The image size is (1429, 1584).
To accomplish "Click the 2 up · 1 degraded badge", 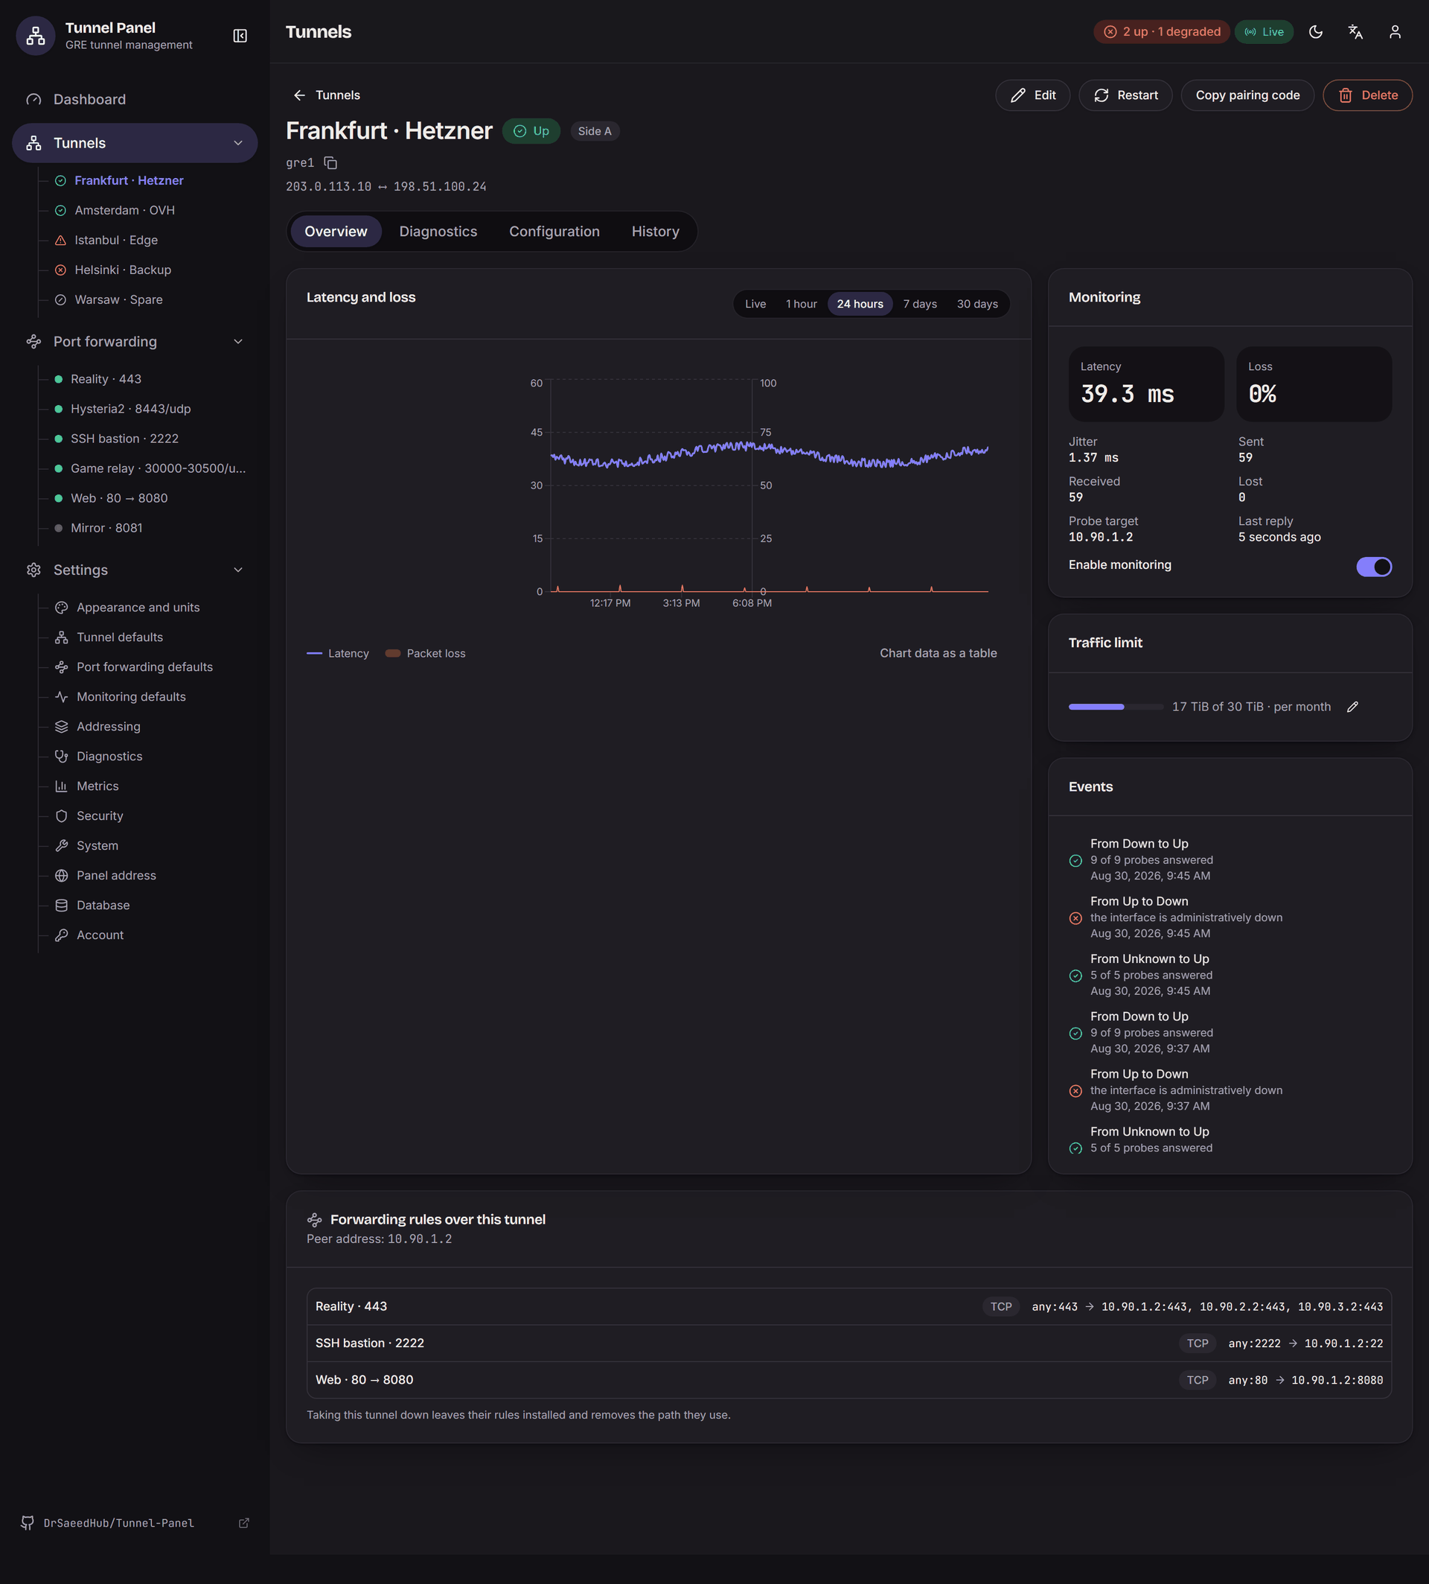I will point(1161,31).
